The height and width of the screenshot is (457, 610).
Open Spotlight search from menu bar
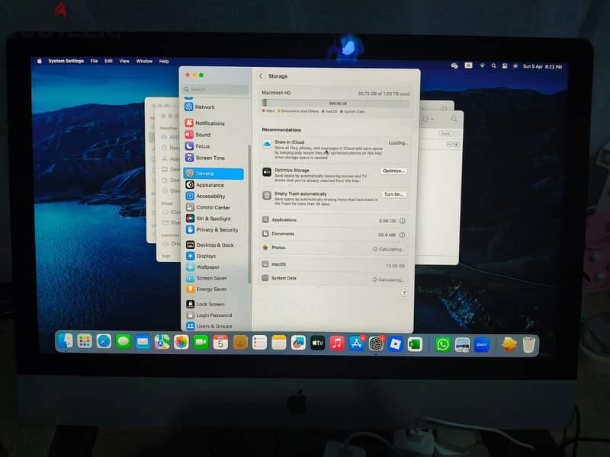pyautogui.click(x=493, y=66)
